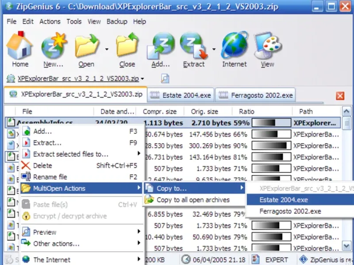Viewport: 354px width, 265px height.
Task: Sort by Compr. size column header
Action: (x=160, y=112)
